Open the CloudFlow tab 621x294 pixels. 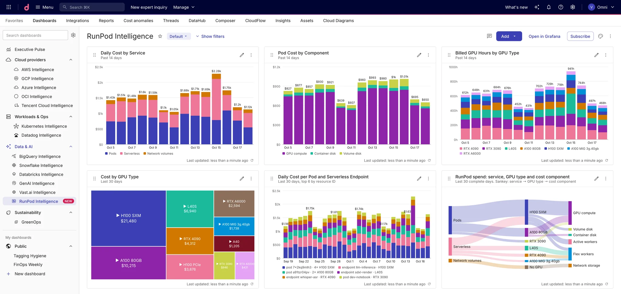point(255,21)
